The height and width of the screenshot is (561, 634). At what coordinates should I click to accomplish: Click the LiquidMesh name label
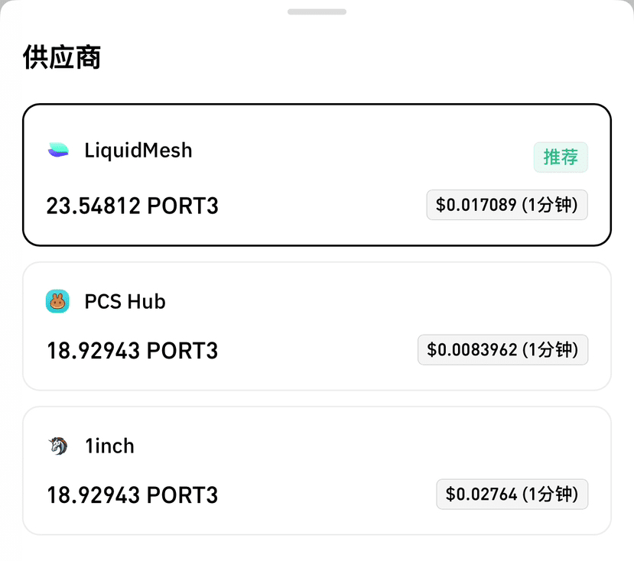(x=138, y=151)
